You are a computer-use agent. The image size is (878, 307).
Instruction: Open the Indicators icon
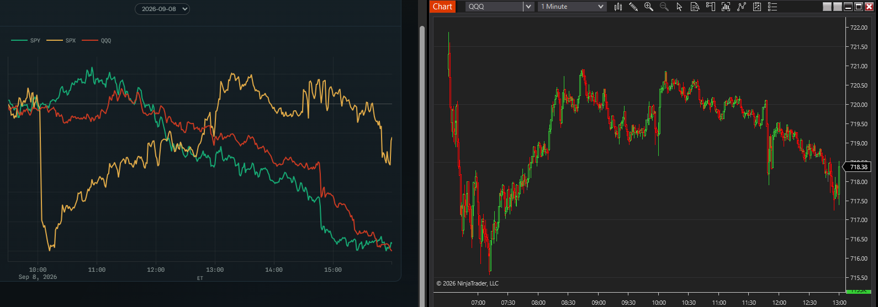pyautogui.click(x=742, y=7)
